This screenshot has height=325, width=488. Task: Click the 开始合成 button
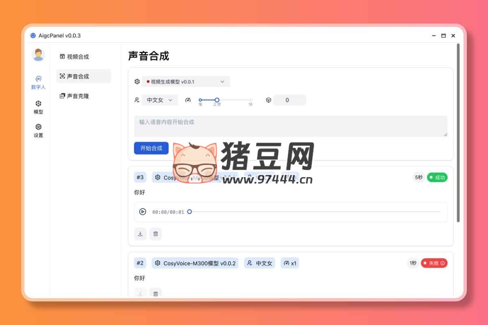pos(151,148)
